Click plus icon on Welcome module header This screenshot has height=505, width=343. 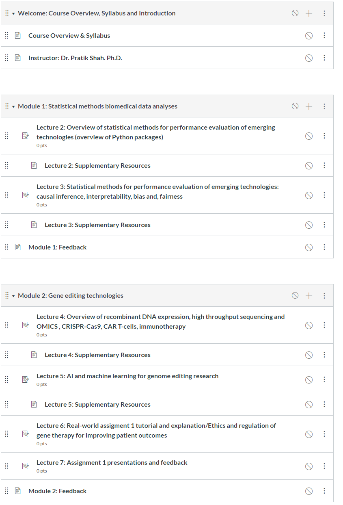click(309, 13)
